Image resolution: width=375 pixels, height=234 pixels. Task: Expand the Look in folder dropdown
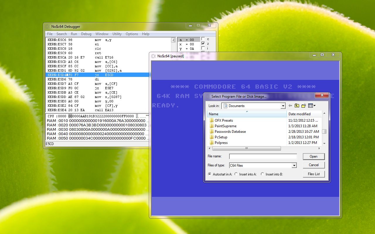click(283, 106)
